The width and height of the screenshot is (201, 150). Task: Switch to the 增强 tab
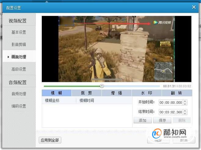(117, 93)
